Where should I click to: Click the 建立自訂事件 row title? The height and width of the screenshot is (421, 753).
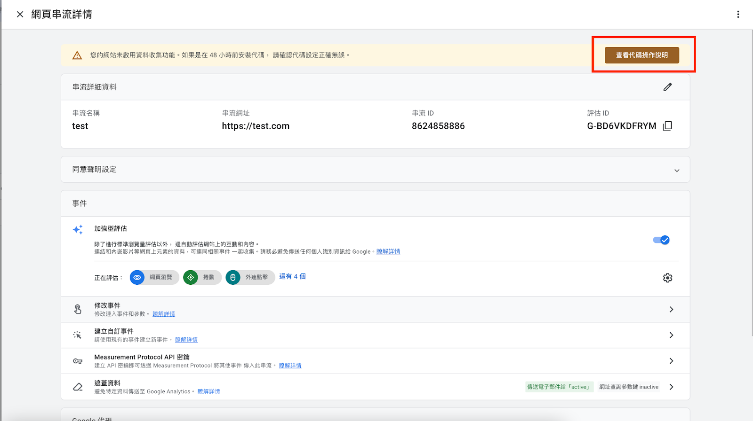click(x=114, y=331)
